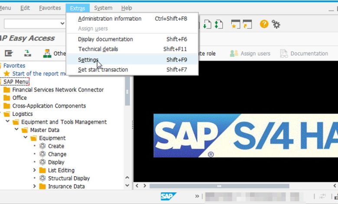This screenshot has width=338, height=204.
Task: Click the Logistics open folder icon
Action: pos(6,114)
